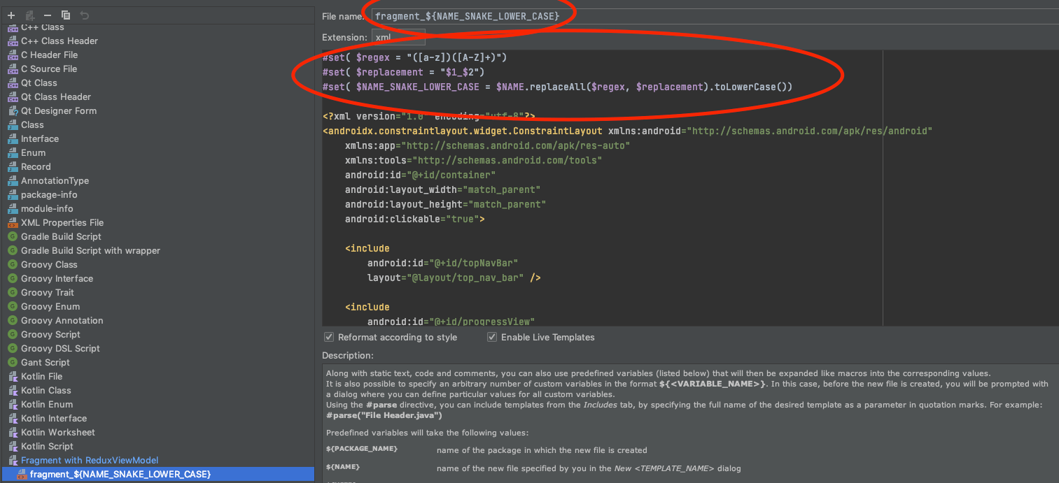Add a new file template
1059x483 pixels.
click(x=10, y=15)
